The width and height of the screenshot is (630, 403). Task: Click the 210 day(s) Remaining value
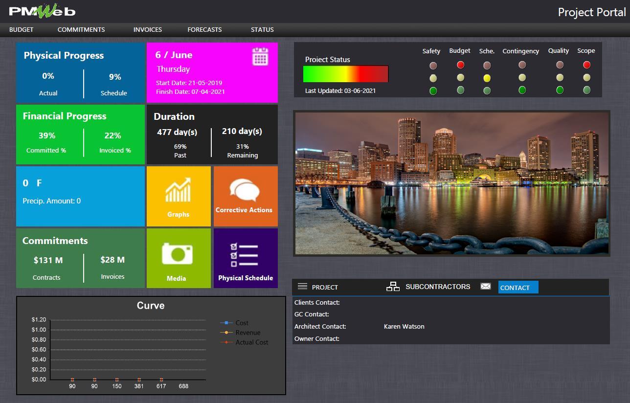(242, 131)
